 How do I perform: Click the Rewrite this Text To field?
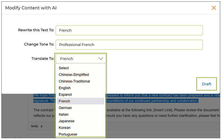(129, 30)
